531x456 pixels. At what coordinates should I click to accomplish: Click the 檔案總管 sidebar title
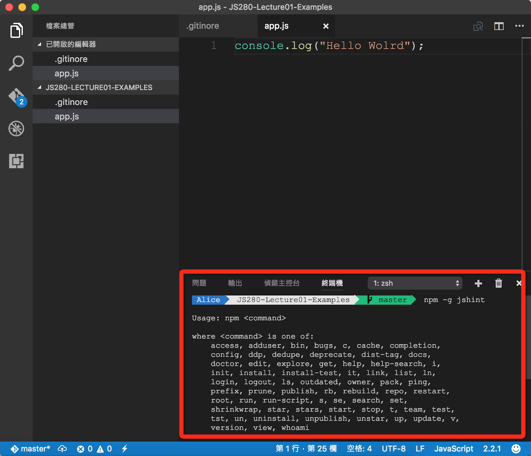pyautogui.click(x=60, y=26)
